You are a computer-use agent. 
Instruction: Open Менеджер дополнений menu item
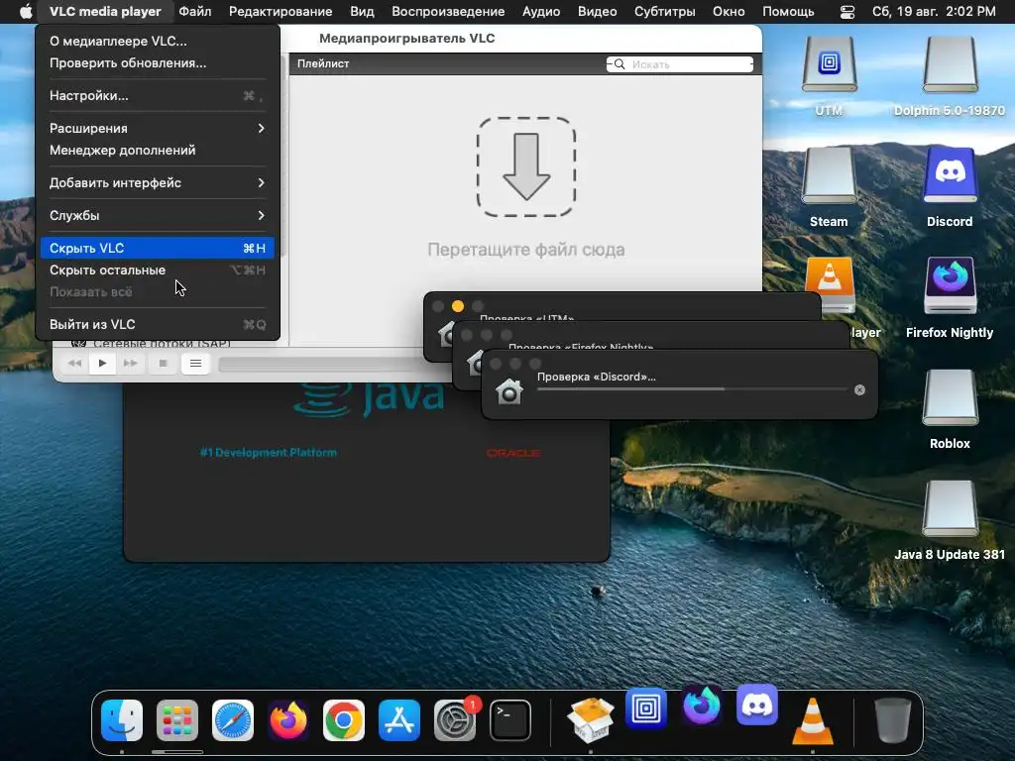point(158,151)
